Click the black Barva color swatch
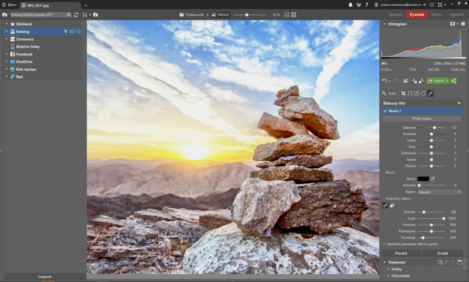The width and height of the screenshot is (469, 282). coord(423,178)
